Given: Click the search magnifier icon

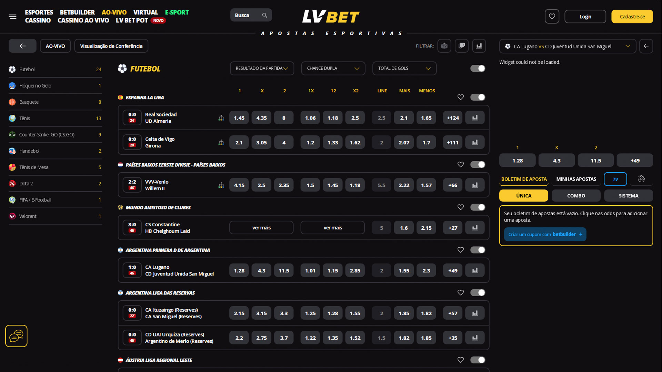Looking at the screenshot, I should tap(264, 15).
